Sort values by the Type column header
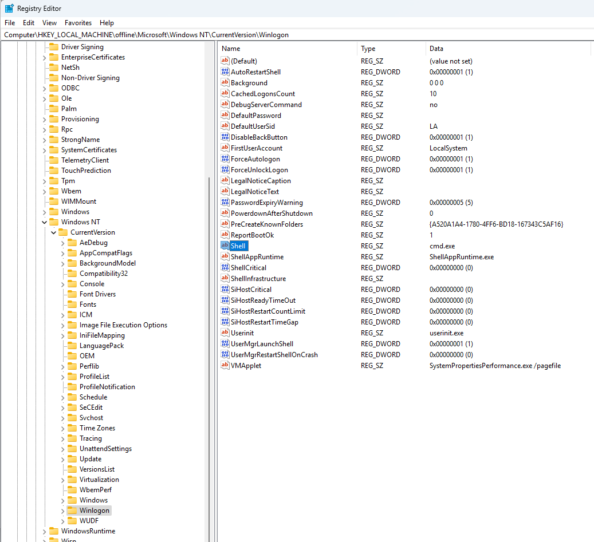The image size is (594, 542). 391,49
